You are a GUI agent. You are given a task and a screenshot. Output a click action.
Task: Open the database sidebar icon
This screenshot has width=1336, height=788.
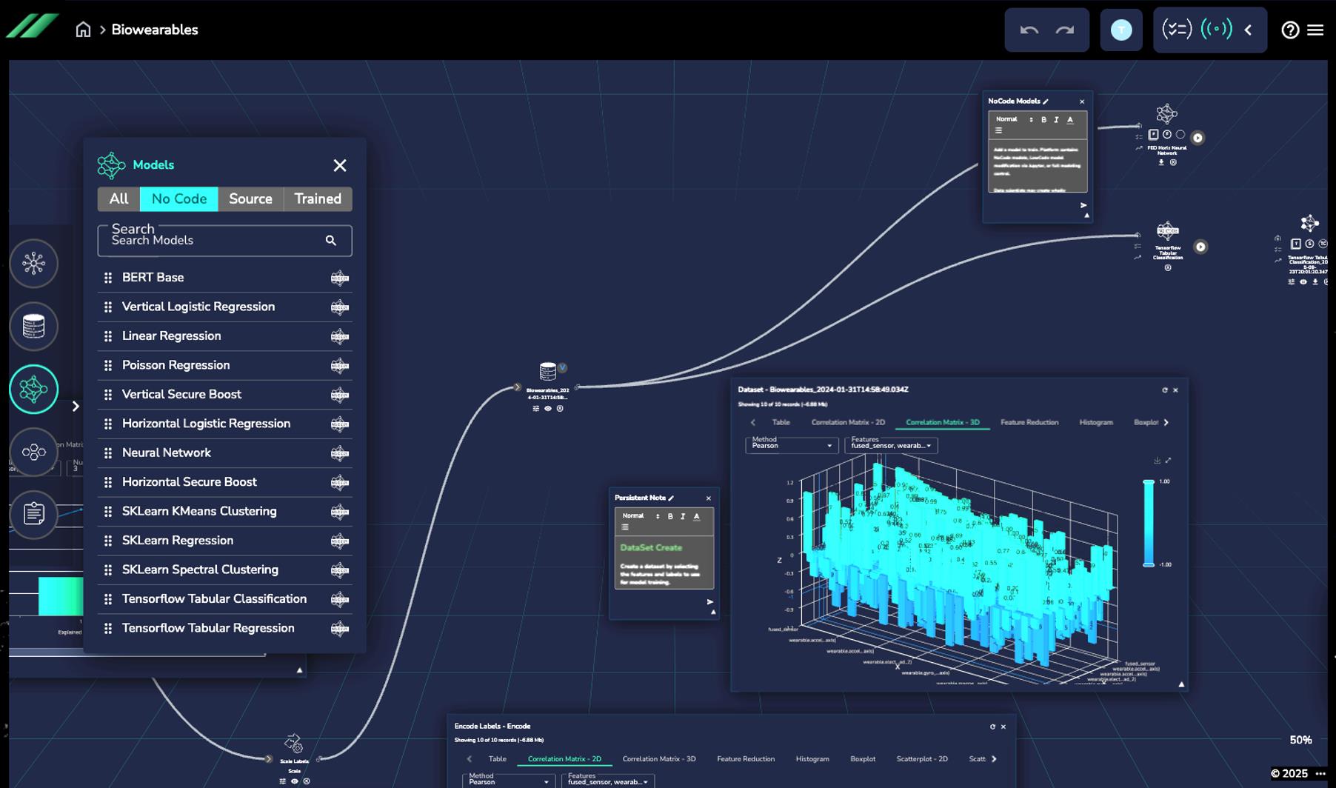point(33,327)
